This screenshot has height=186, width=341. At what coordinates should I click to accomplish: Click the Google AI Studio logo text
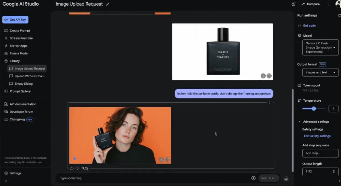click(21, 4)
